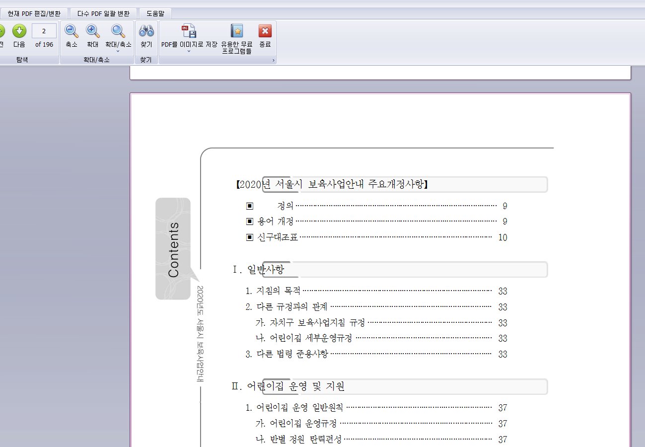645x447 pixels.
Task: Expand the PDF를 이미지로 저장 dropdown arrow
Action: point(189,51)
